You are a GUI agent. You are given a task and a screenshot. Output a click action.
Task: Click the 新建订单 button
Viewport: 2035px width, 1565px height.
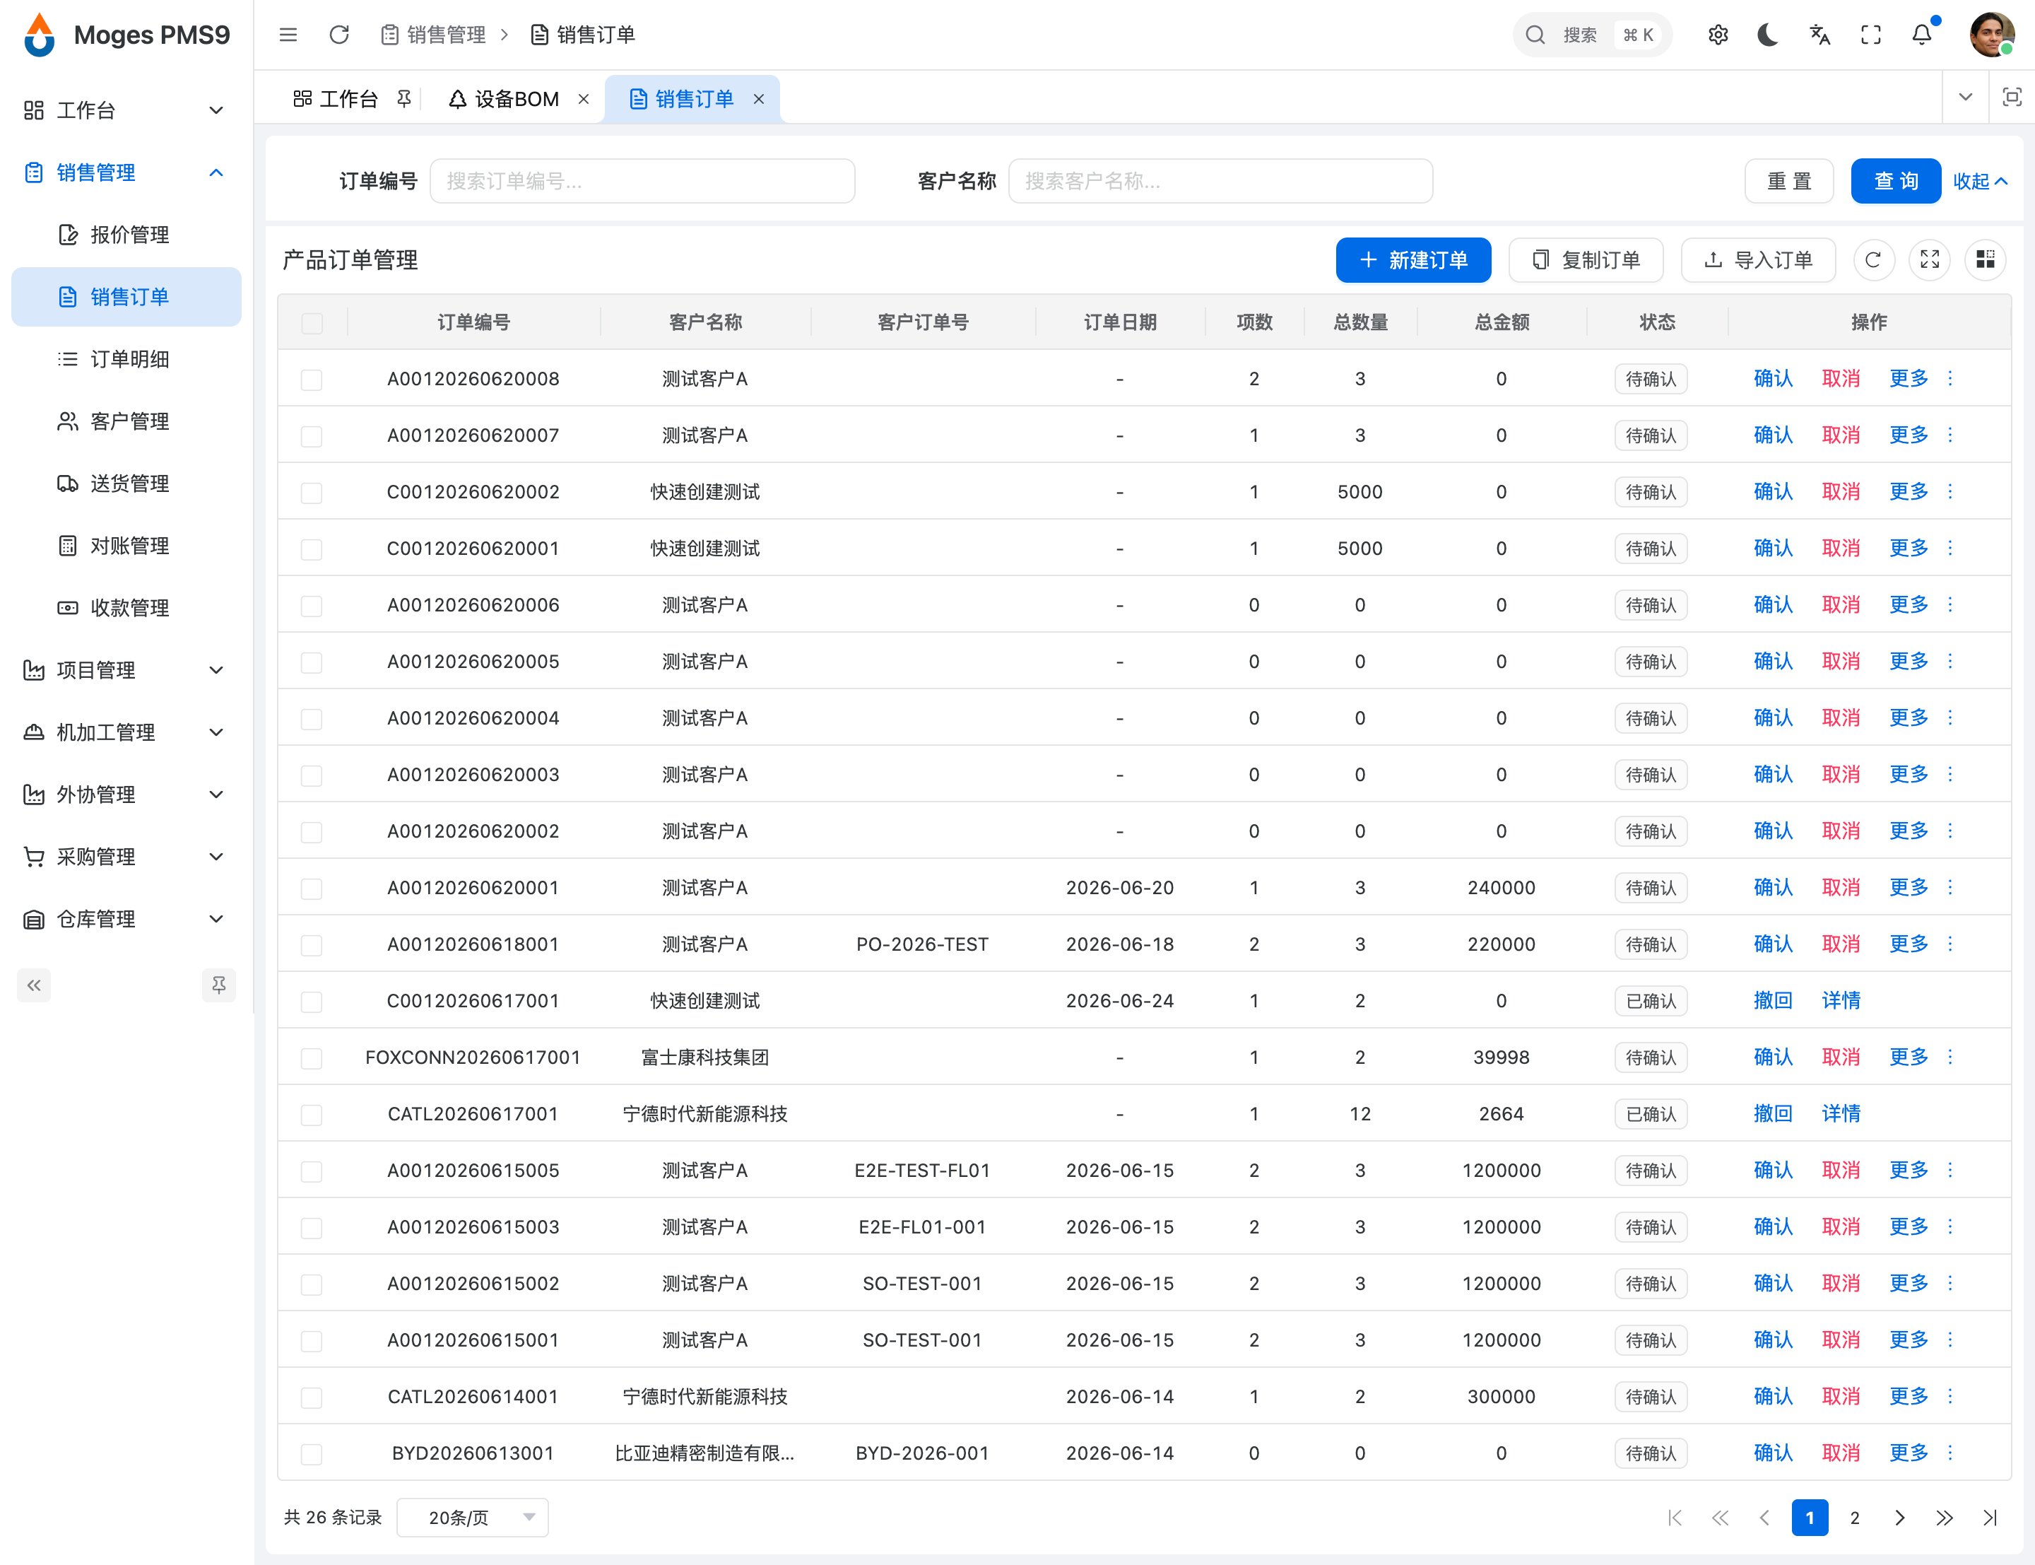(x=1413, y=260)
